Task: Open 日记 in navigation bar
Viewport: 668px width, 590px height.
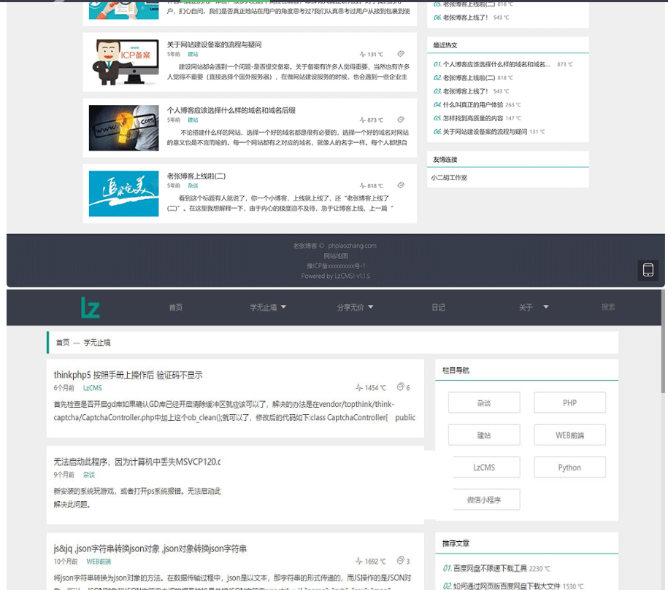Action: coord(438,308)
